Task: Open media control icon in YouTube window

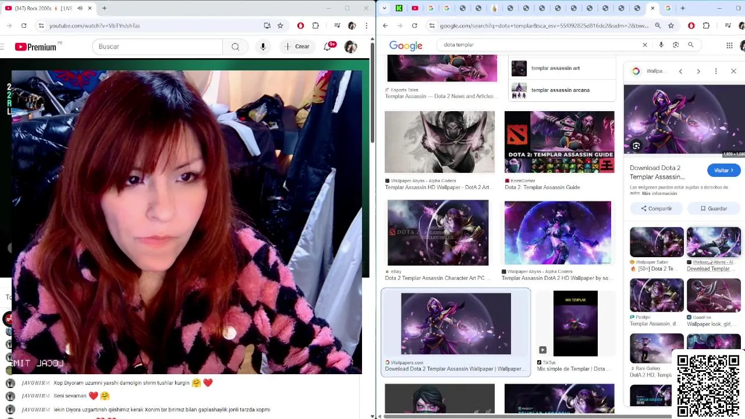Action: [337, 26]
